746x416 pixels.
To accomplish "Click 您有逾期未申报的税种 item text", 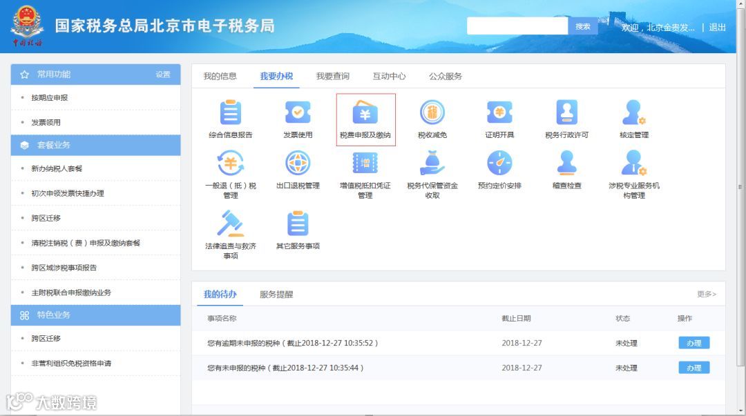I will click(293, 343).
